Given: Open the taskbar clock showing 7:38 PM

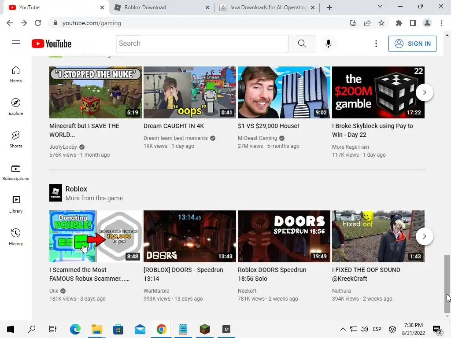Looking at the screenshot, I should coord(413,329).
